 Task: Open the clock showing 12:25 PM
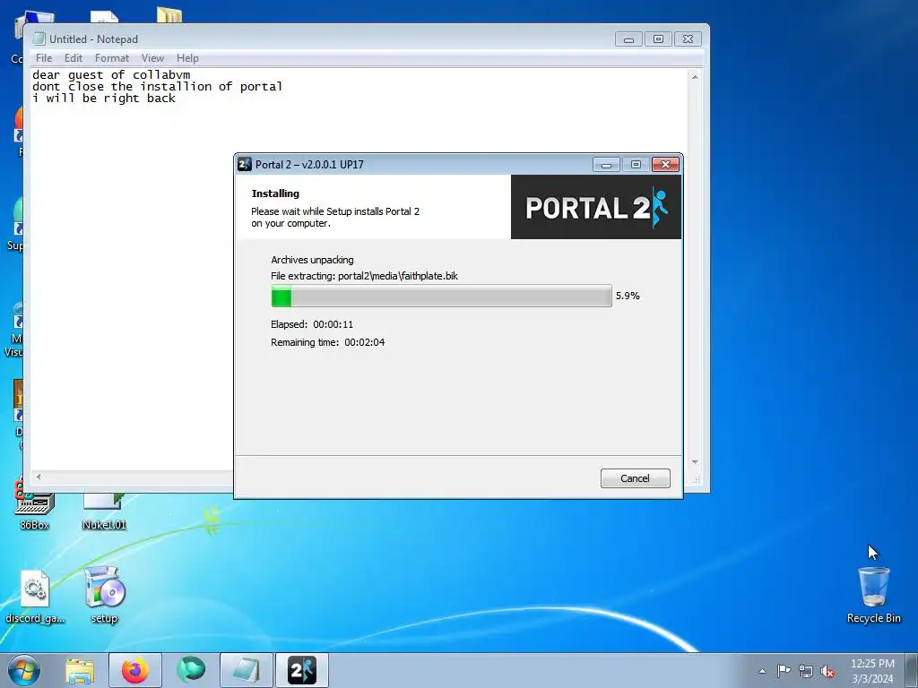tap(872, 670)
